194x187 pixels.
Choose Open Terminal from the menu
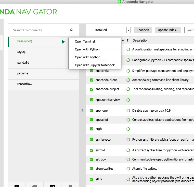(95, 42)
